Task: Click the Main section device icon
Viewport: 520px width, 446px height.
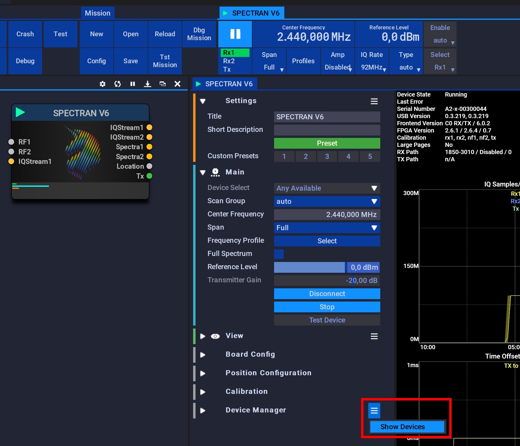Action: click(x=215, y=172)
